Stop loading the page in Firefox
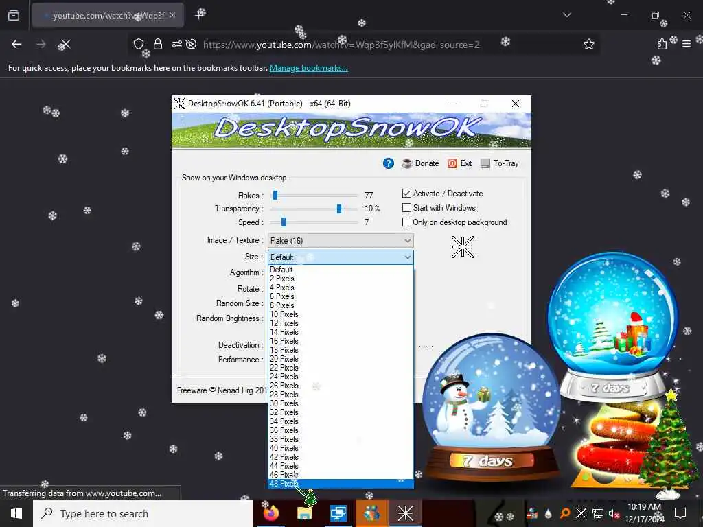 [65, 44]
